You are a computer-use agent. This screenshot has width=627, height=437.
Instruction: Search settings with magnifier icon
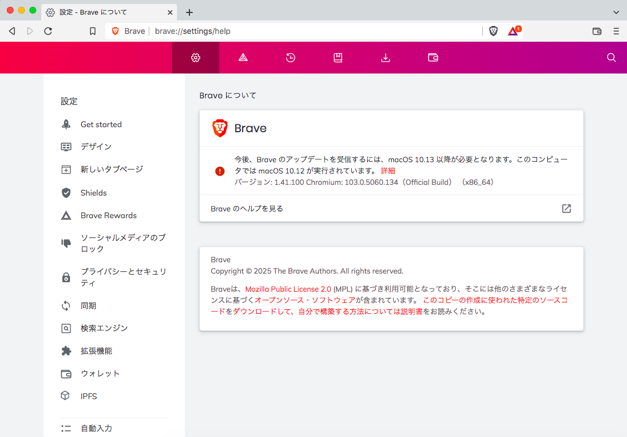point(611,58)
